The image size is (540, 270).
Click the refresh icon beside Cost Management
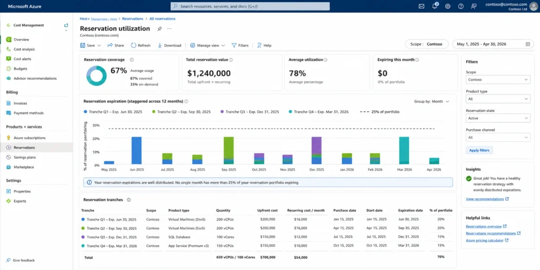point(66,25)
